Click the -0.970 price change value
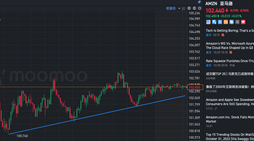The height and width of the screenshot is (141, 254). click(234, 11)
